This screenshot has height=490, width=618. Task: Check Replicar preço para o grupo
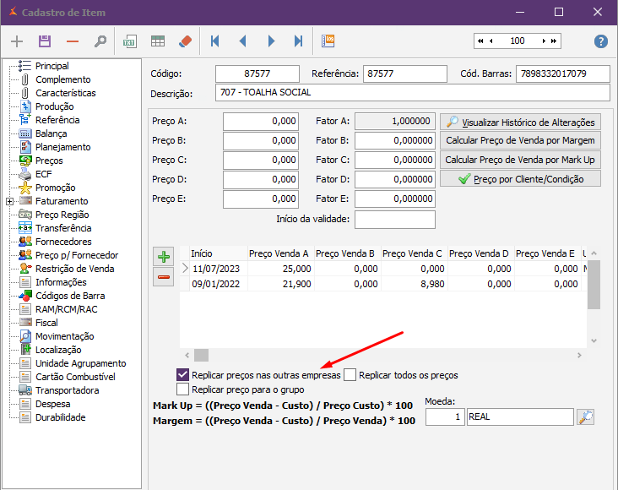182,389
